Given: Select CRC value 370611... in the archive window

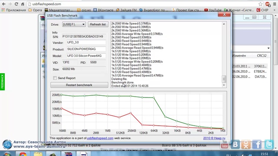Looking at the screenshot, I should click(x=260, y=66).
